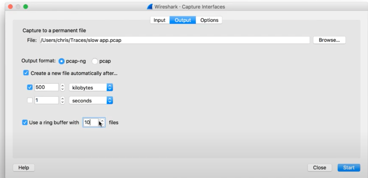The height and width of the screenshot is (178, 368).
Task: Uncheck the 500 kilobytes file size checkbox
Action: [30, 87]
